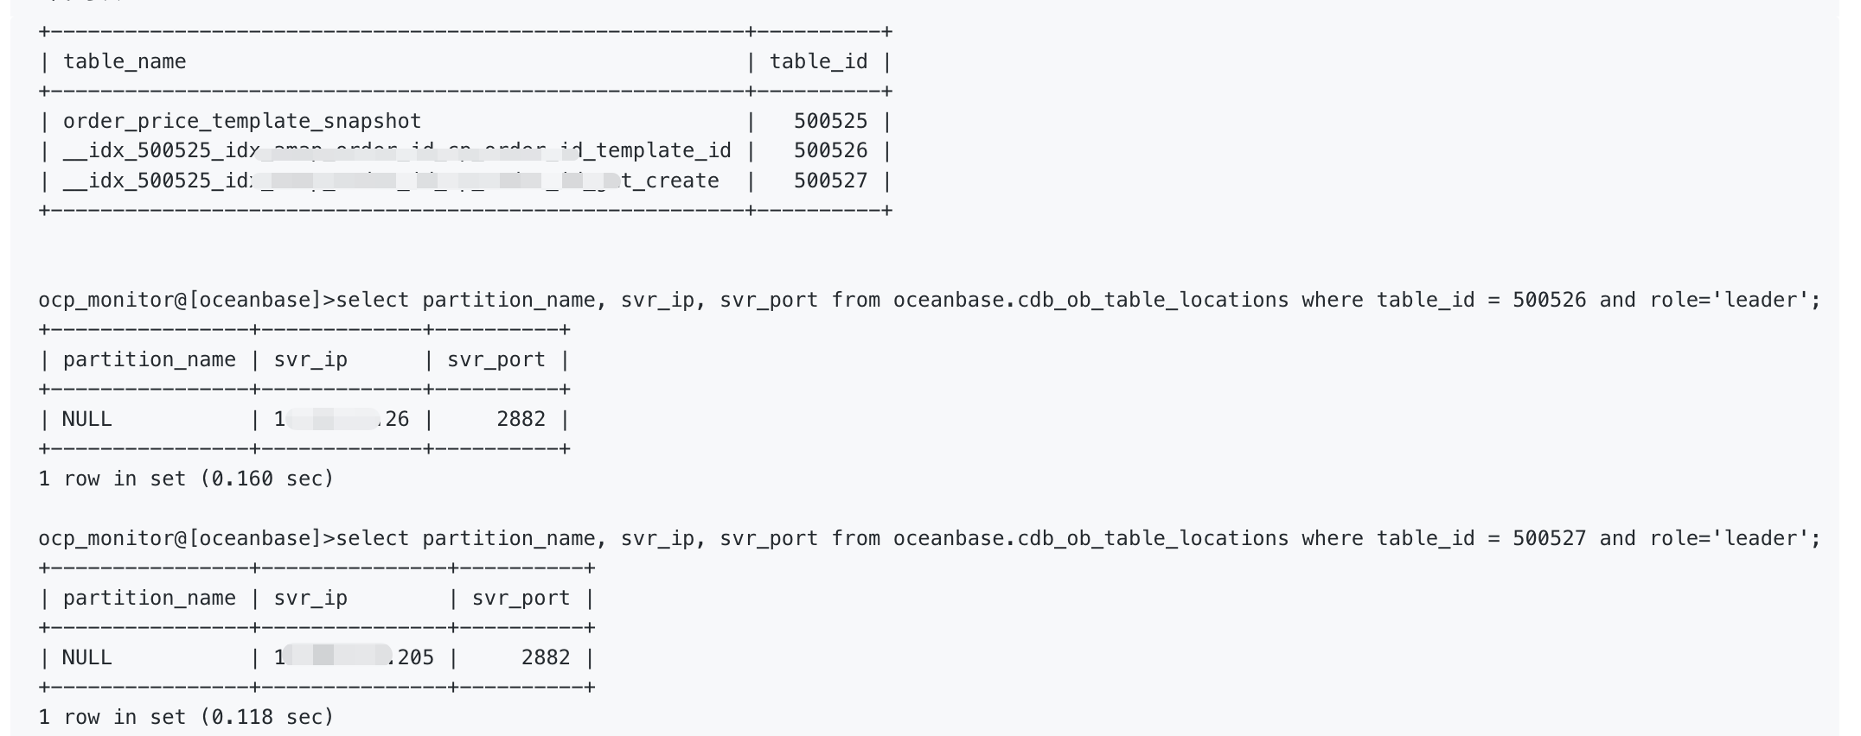Click partition_name header in first result table
Viewport: 1861px width, 736px height.
(149, 359)
